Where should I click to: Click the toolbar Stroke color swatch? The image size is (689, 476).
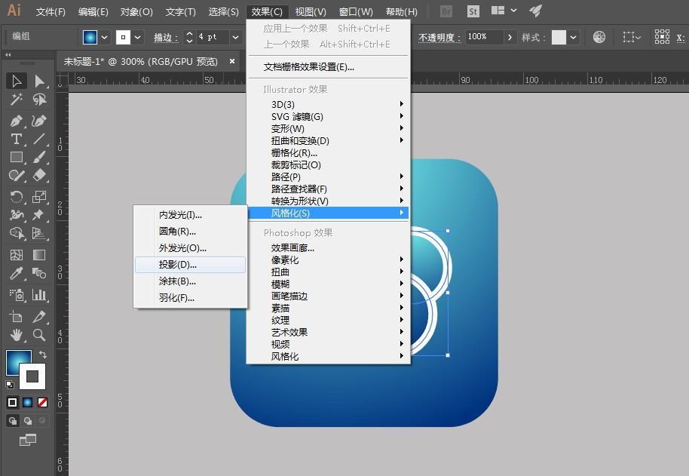pos(32,376)
